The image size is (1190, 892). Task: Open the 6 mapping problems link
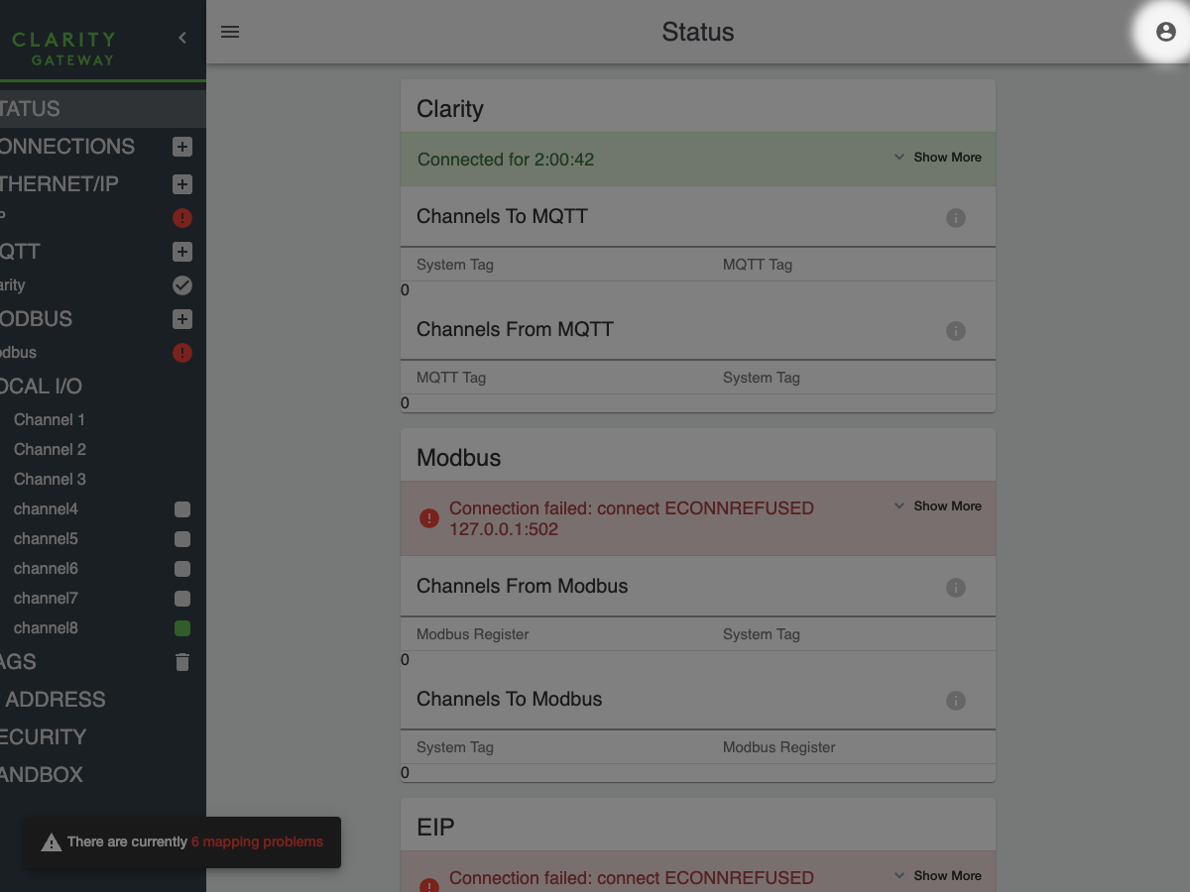coord(257,842)
